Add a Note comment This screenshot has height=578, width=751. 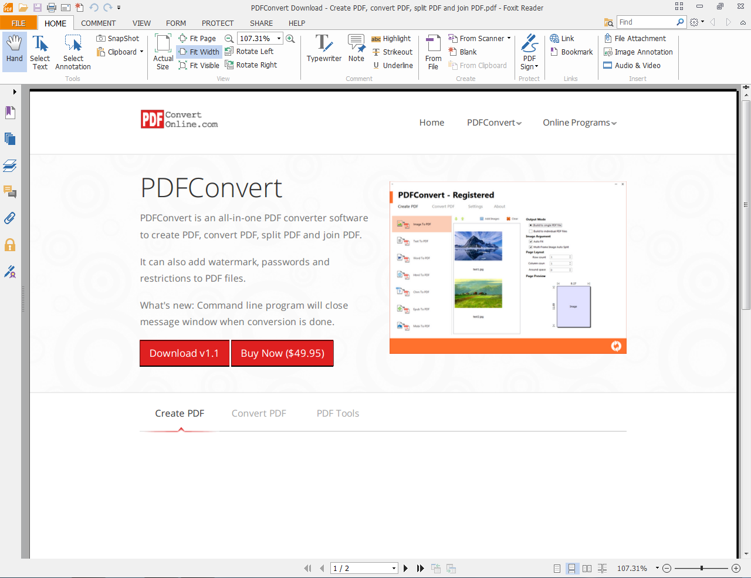coord(356,48)
